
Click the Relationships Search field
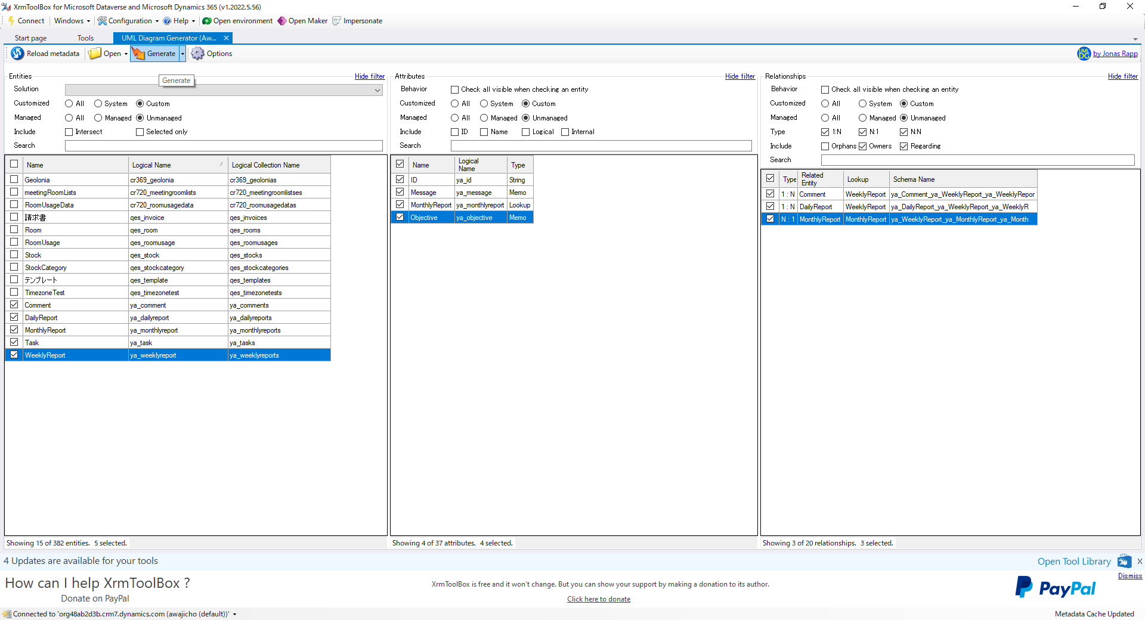click(977, 160)
